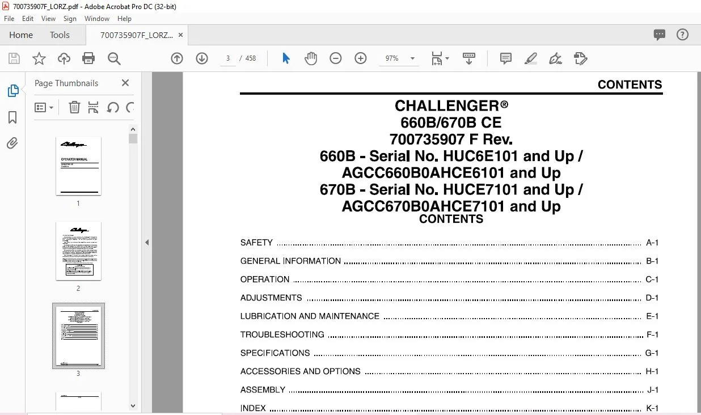Click ACCESSORIES AND OPTIONS contents entry
Viewport: 701px width, 415px height.
click(x=449, y=371)
